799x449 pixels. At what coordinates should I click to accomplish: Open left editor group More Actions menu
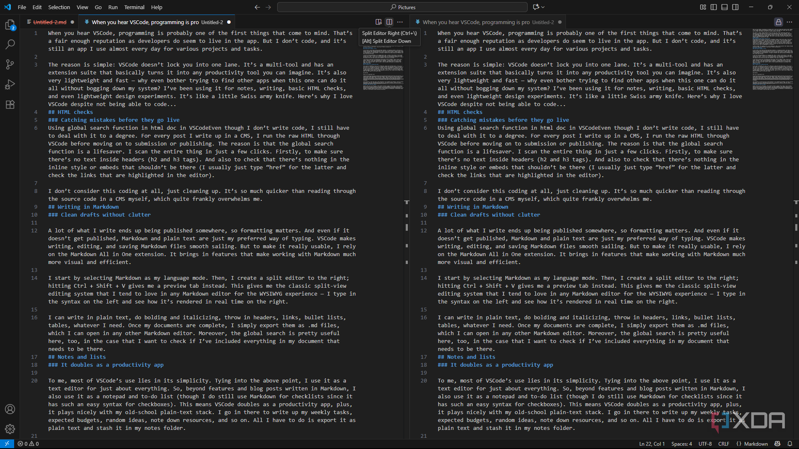[400, 22]
